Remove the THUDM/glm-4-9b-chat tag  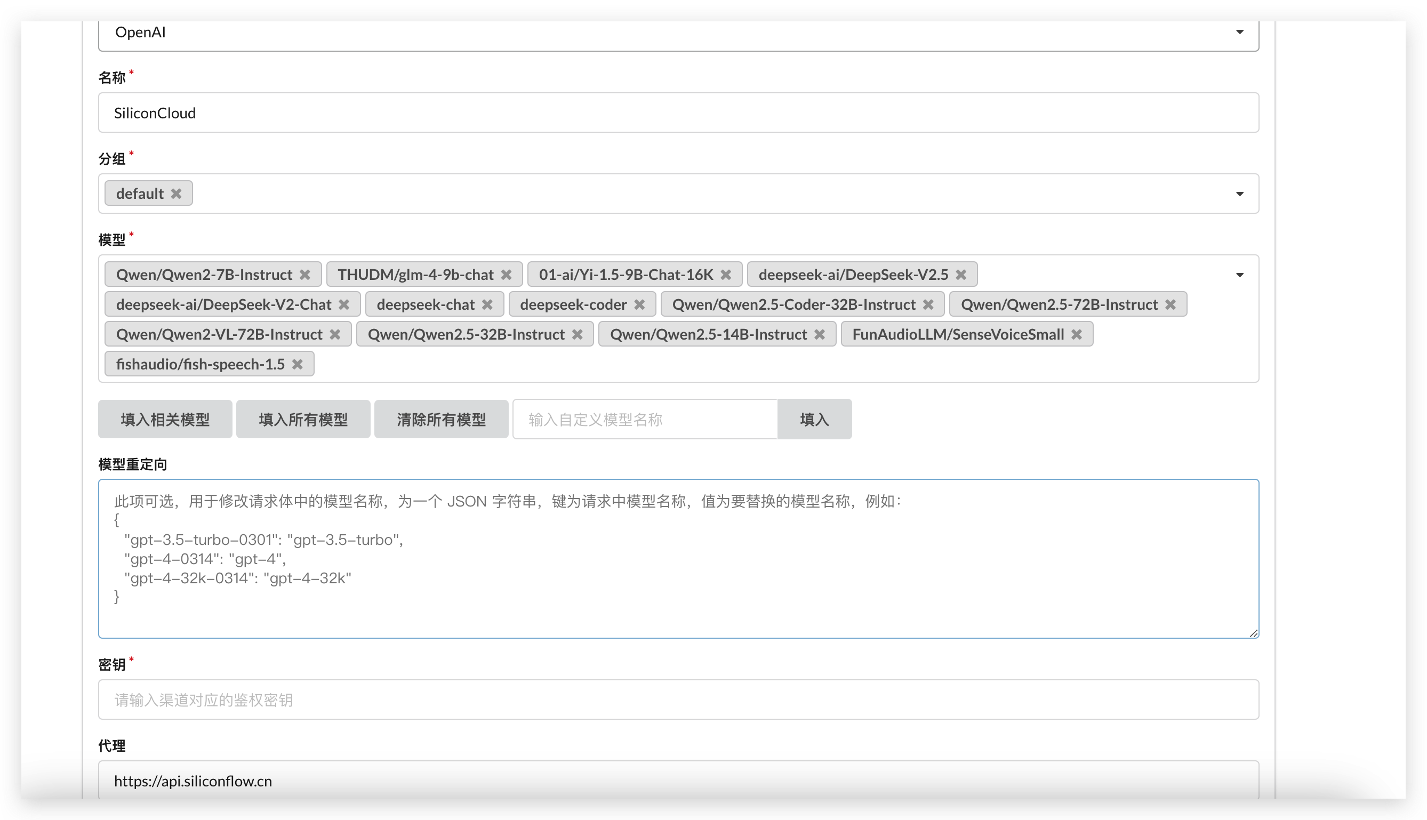pyautogui.click(x=506, y=275)
